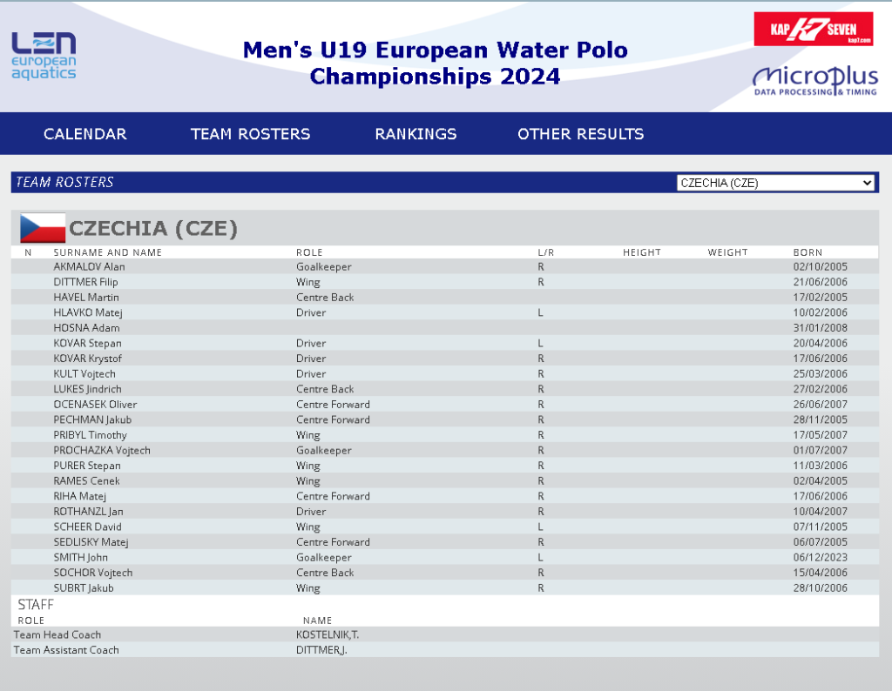This screenshot has width=892, height=691.
Task: Open the CALENDAR menu
Action: click(x=85, y=134)
